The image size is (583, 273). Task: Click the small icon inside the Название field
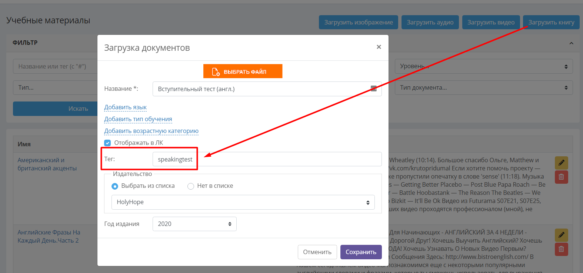pos(374,89)
